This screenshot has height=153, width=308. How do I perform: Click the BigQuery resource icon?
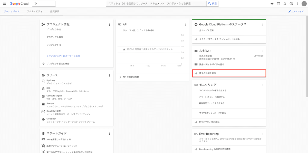(x=43, y=81)
